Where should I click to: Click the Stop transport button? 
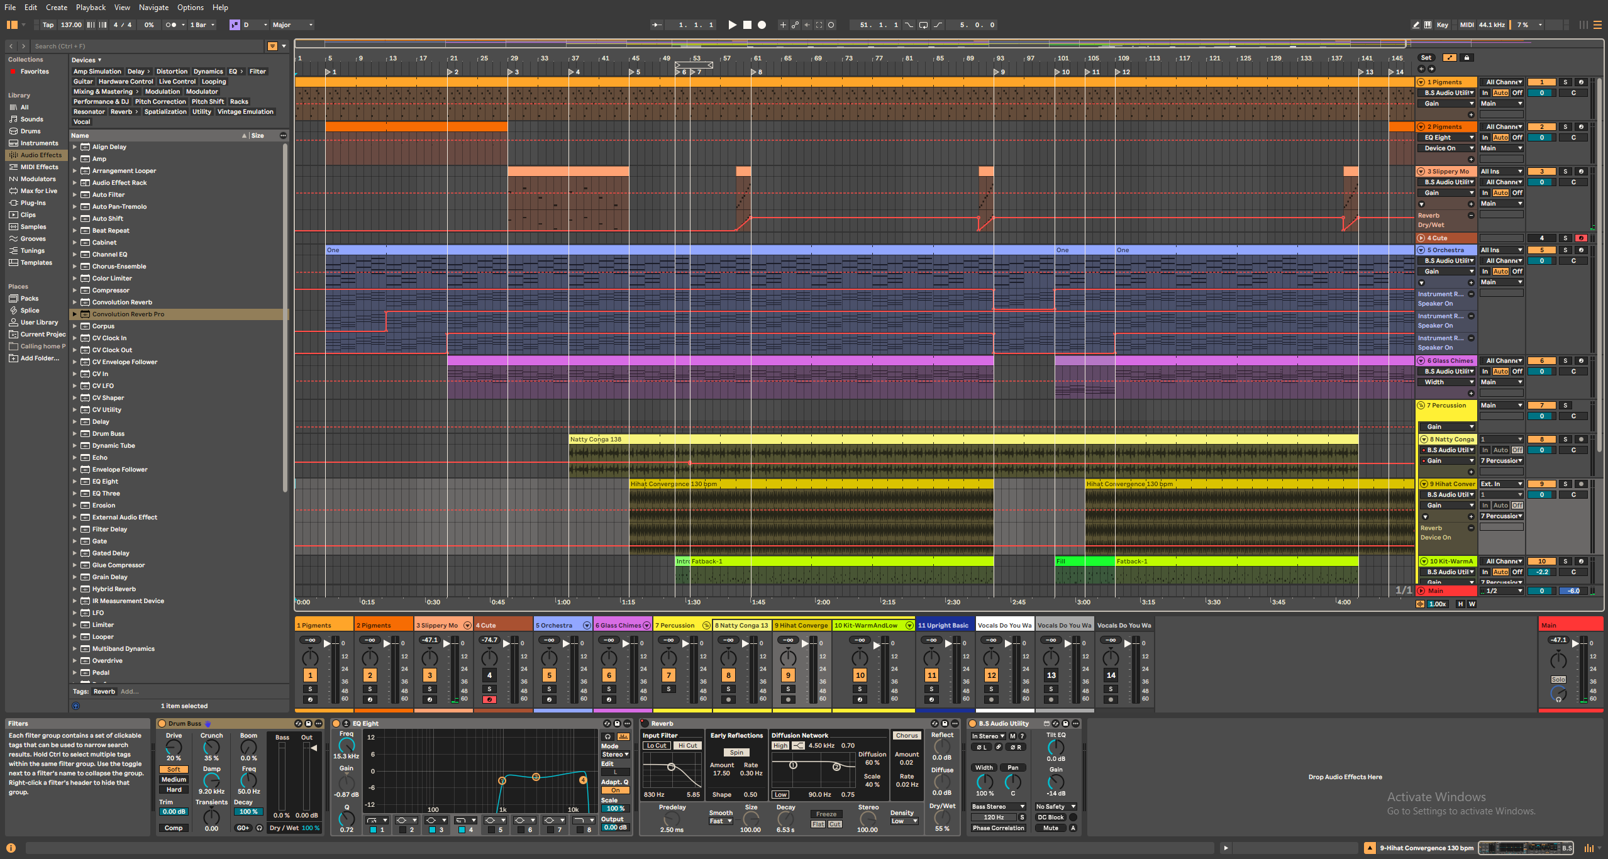[x=747, y=25]
